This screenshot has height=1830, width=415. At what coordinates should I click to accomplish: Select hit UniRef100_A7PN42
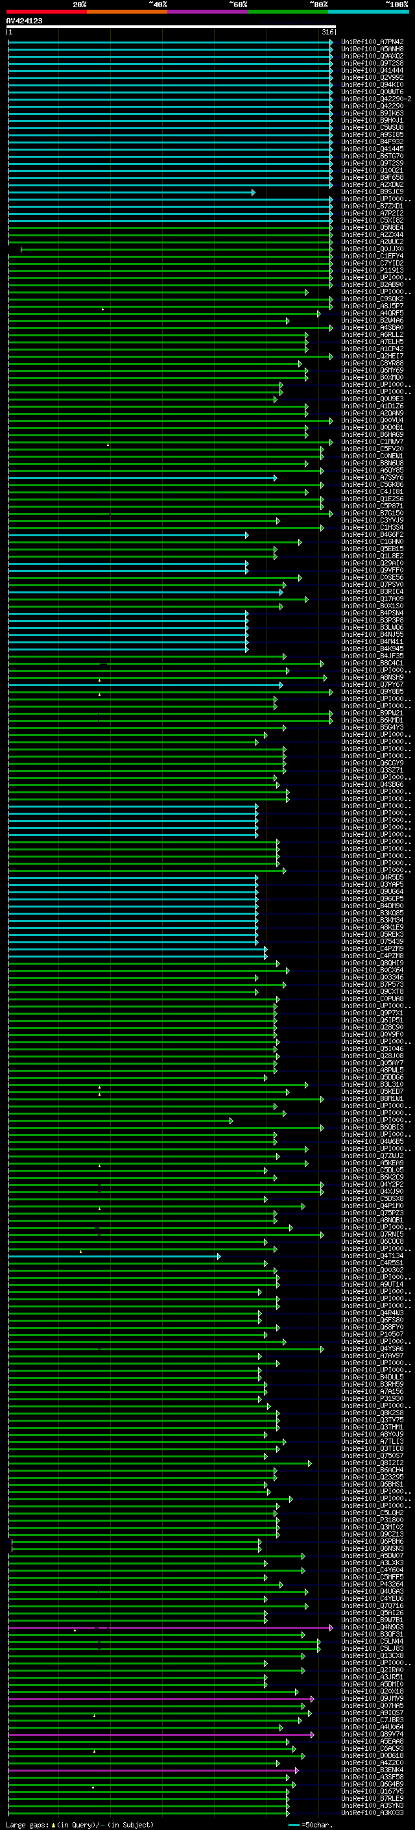point(372,42)
